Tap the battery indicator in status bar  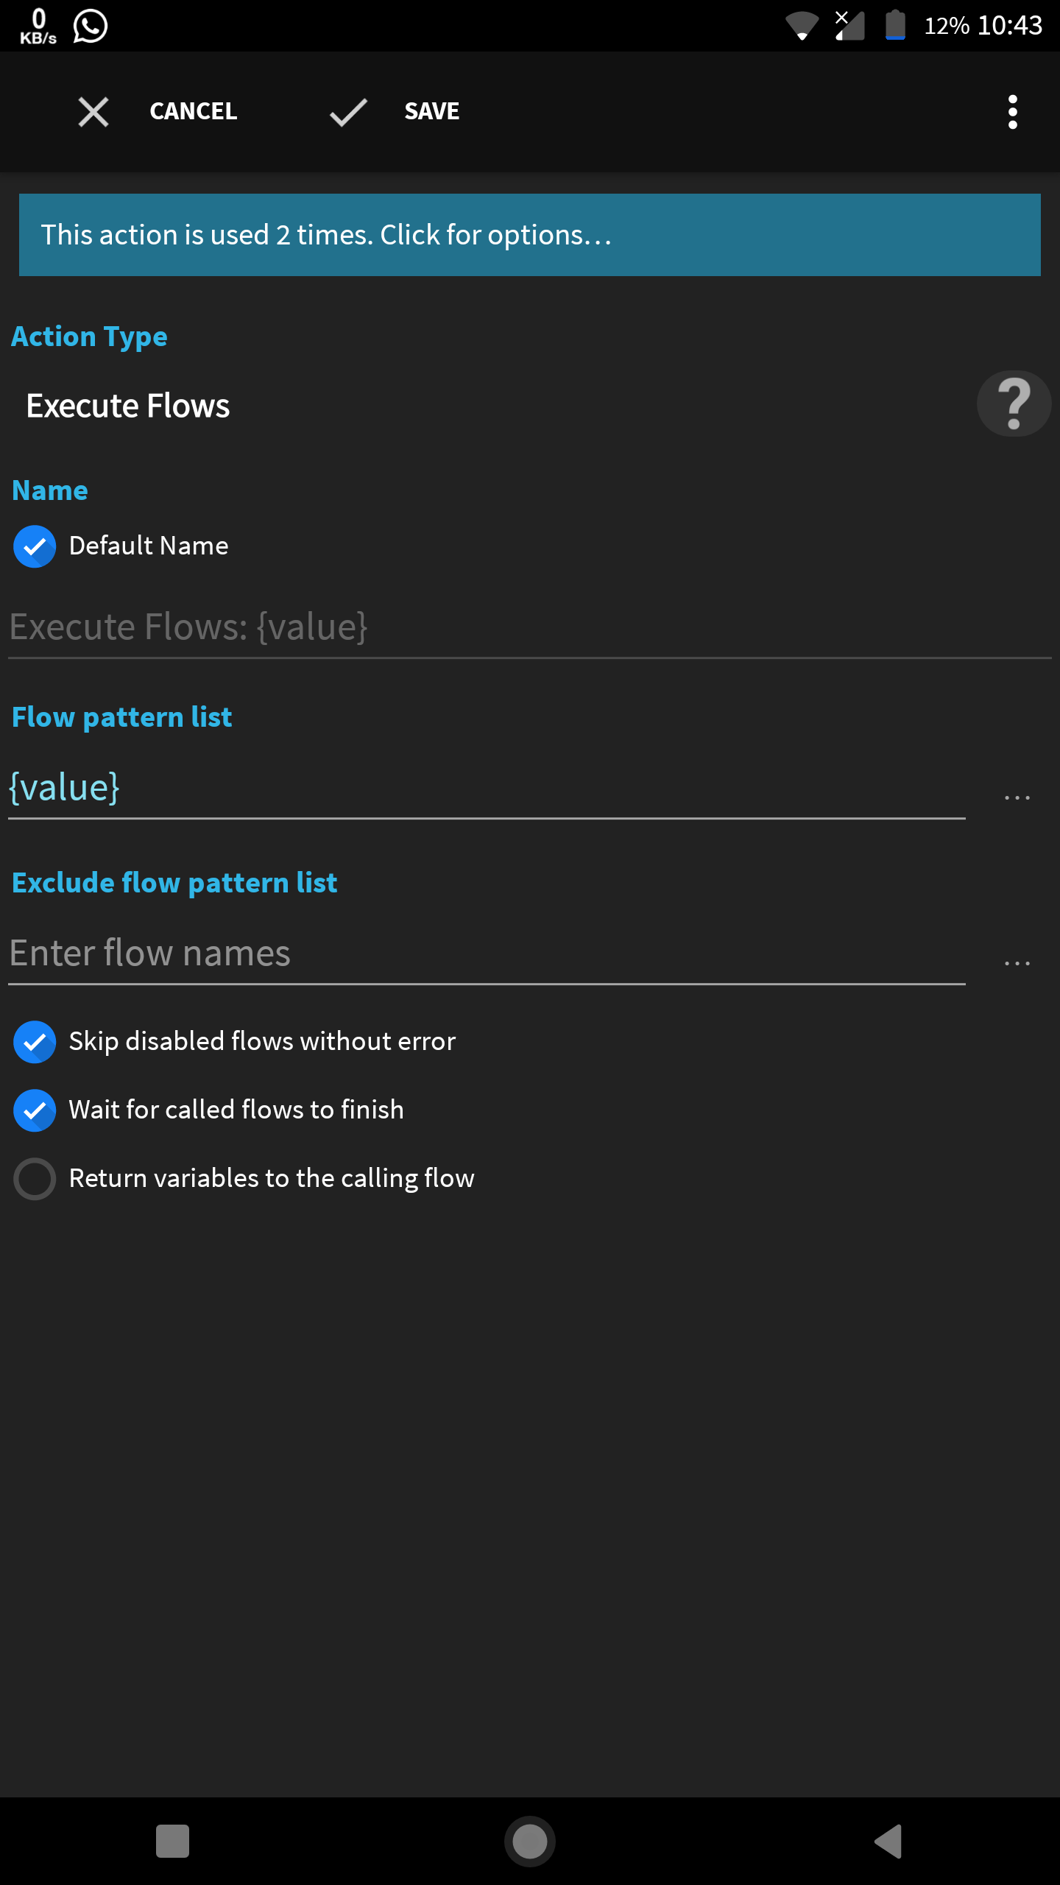pyautogui.click(x=894, y=25)
